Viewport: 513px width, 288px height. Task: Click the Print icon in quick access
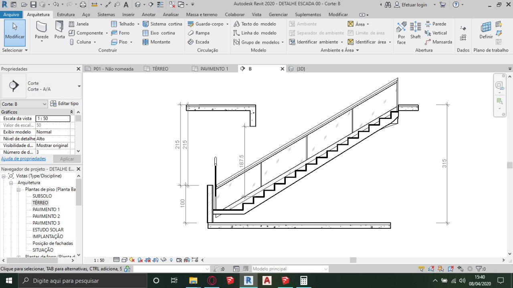coord(83,5)
